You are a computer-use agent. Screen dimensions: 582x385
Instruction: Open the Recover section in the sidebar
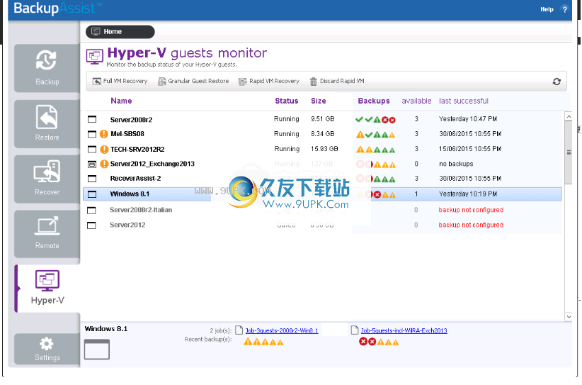point(47,179)
